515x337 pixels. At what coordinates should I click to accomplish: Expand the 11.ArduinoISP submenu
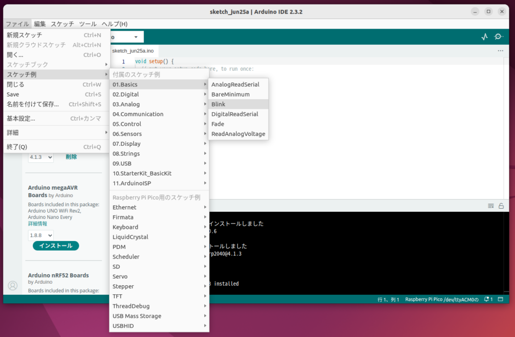point(159,183)
